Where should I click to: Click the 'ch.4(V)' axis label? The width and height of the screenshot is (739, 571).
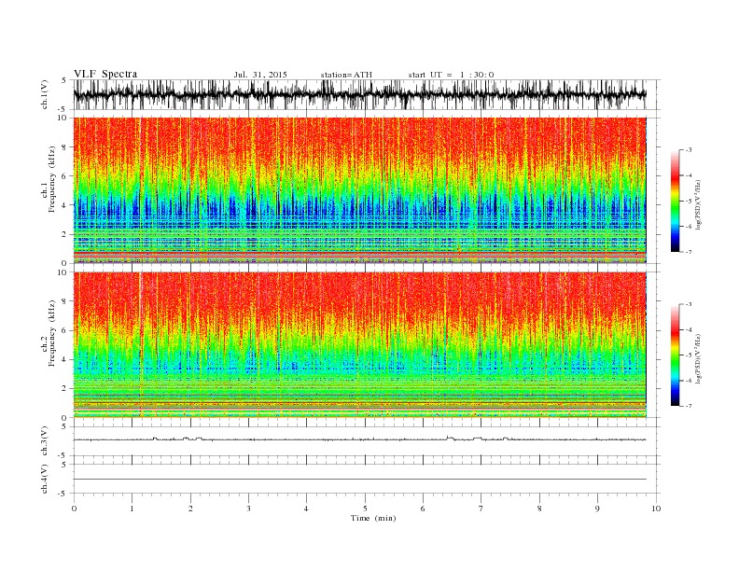click(x=45, y=479)
